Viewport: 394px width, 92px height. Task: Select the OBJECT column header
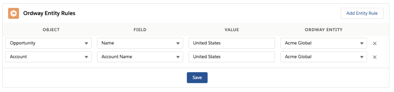pyautogui.click(x=51, y=30)
